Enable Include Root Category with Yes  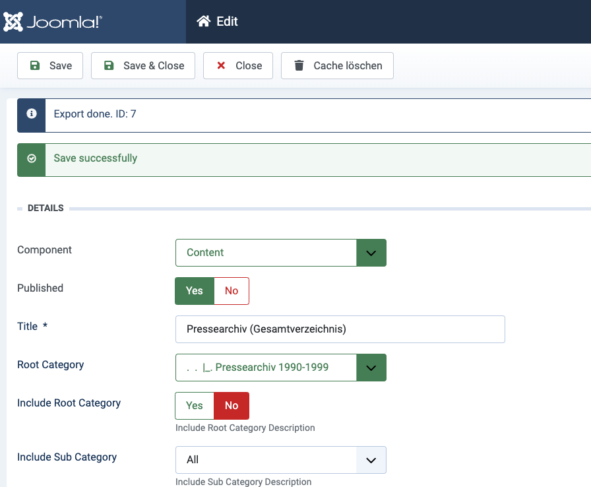[195, 406]
